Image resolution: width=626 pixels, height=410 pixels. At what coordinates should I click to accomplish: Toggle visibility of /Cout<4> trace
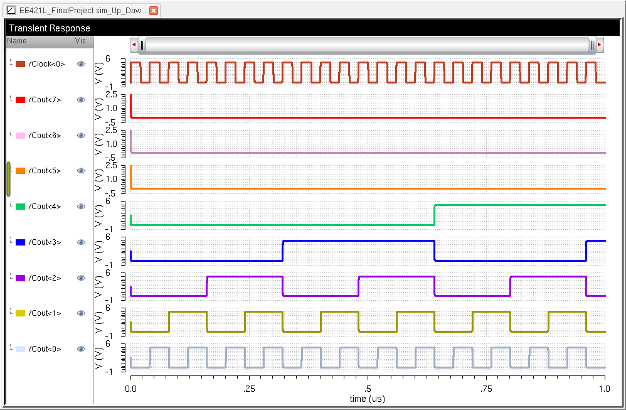(80, 207)
